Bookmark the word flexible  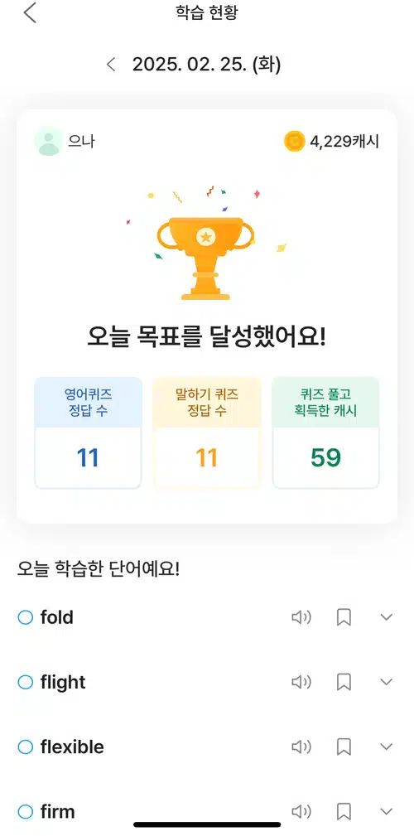click(344, 747)
